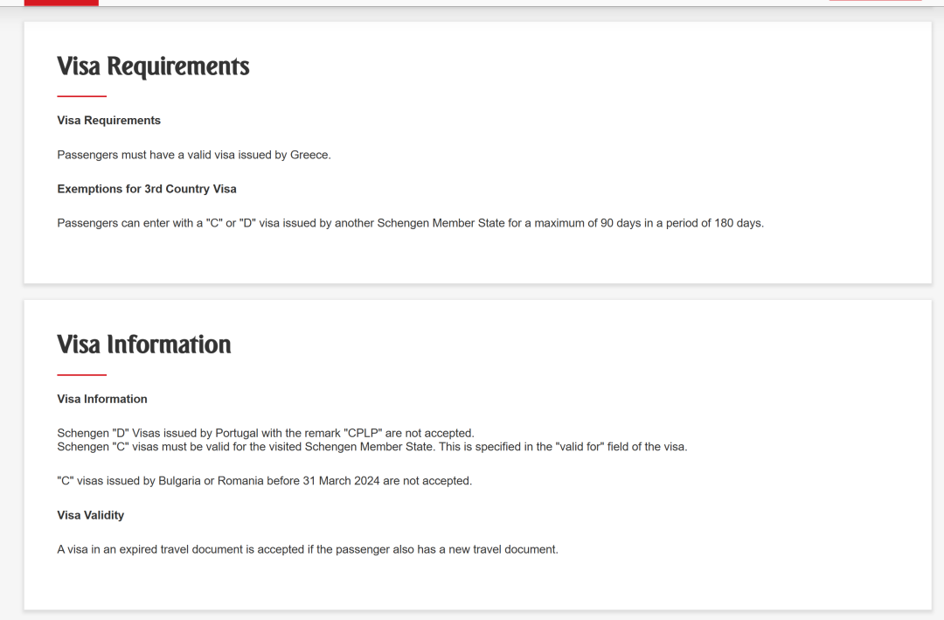Screen dimensions: 944x620
Task: Click the outlined button at top-right edge
Action: [875, 1]
